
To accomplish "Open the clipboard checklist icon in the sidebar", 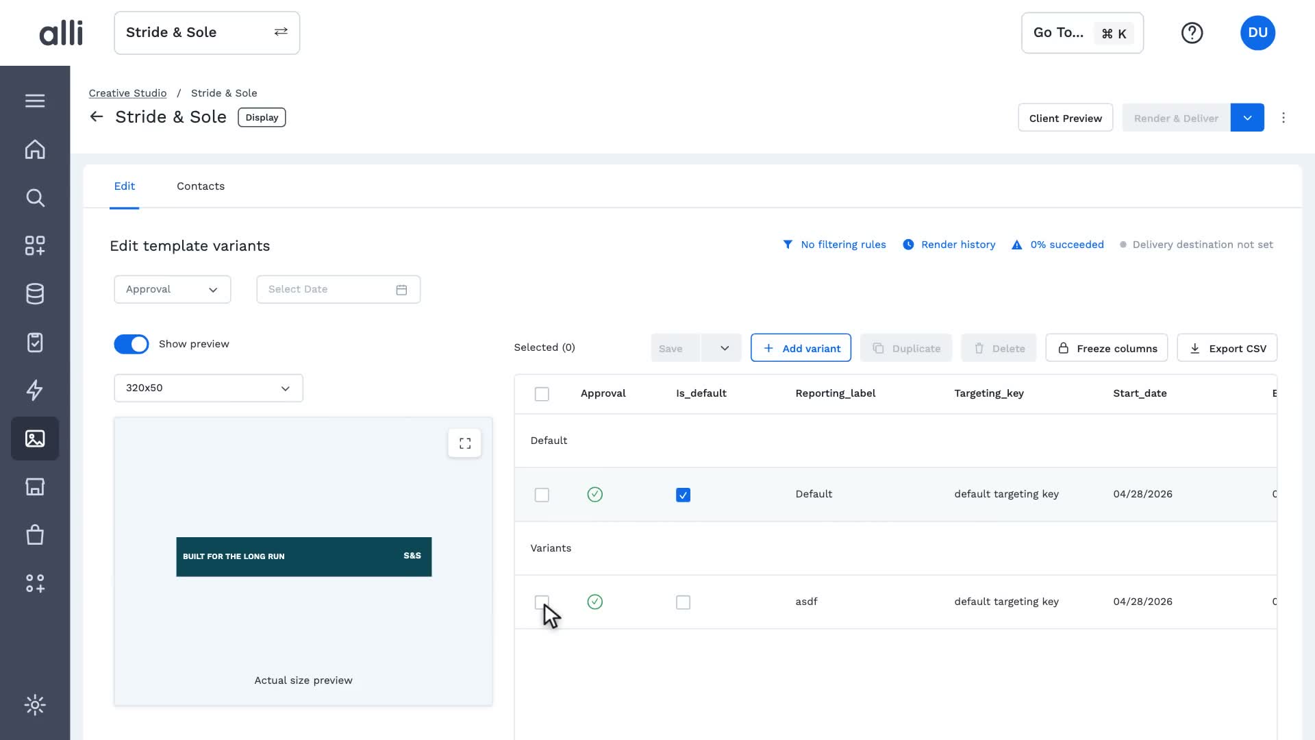I will (x=35, y=342).
